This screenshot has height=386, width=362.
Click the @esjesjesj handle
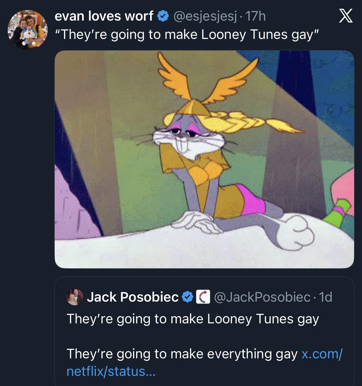pyautogui.click(x=205, y=16)
